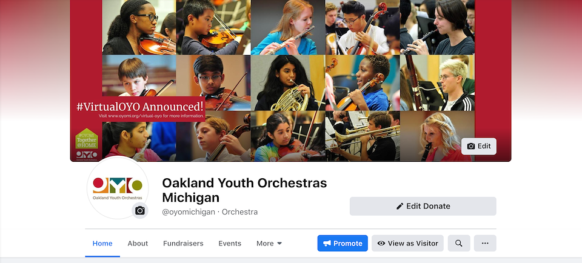Go to the Events tab
This screenshot has width=582, height=263.
[230, 244]
